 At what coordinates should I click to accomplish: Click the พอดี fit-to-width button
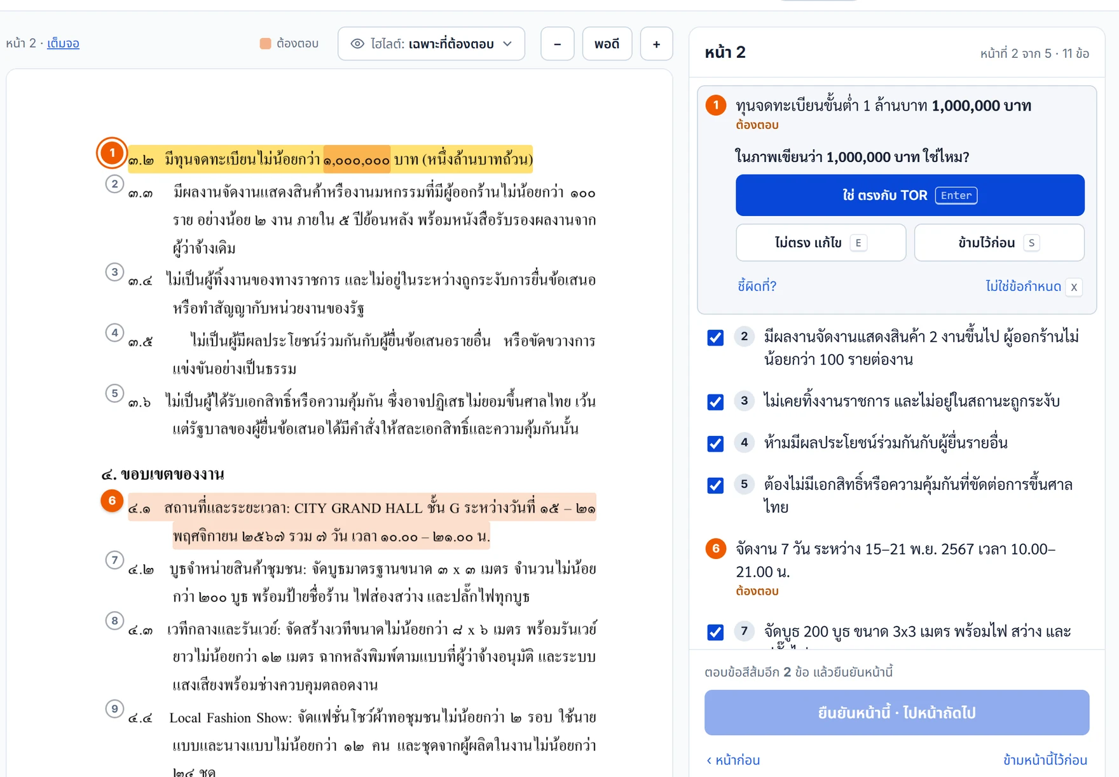pyautogui.click(x=607, y=44)
